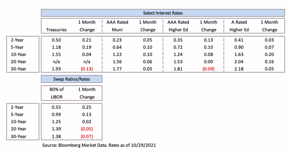
Task: Click LIBOR 2-Year change 0.25
Action: (x=87, y=107)
